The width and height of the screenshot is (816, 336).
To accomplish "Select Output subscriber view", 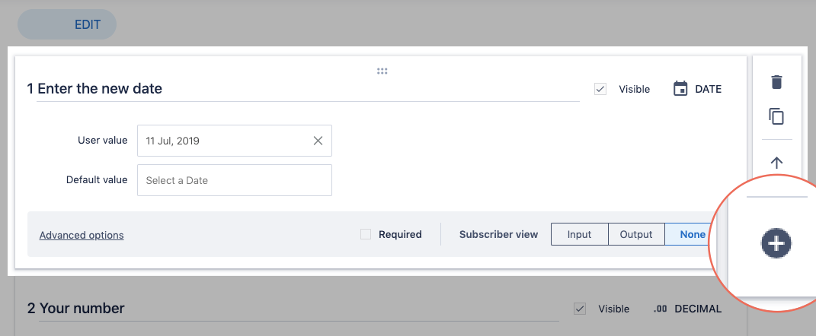I will coord(636,234).
